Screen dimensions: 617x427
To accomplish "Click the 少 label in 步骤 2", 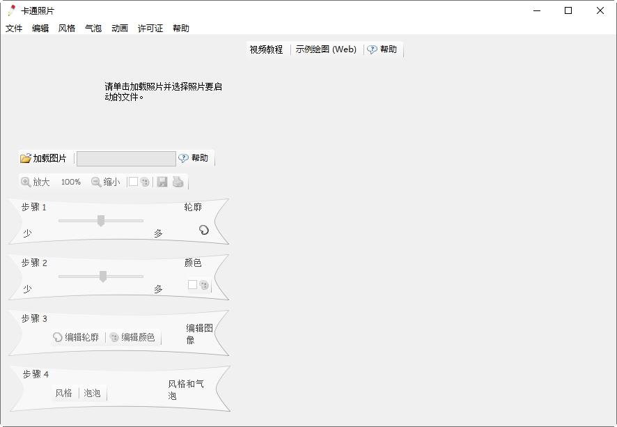I will click(x=27, y=289).
